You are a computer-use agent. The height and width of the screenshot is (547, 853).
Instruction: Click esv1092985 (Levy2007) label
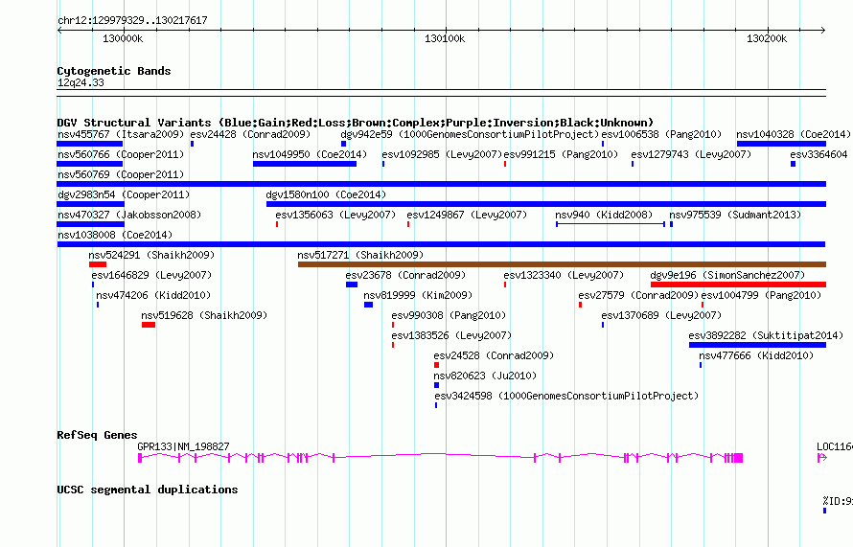442,154
